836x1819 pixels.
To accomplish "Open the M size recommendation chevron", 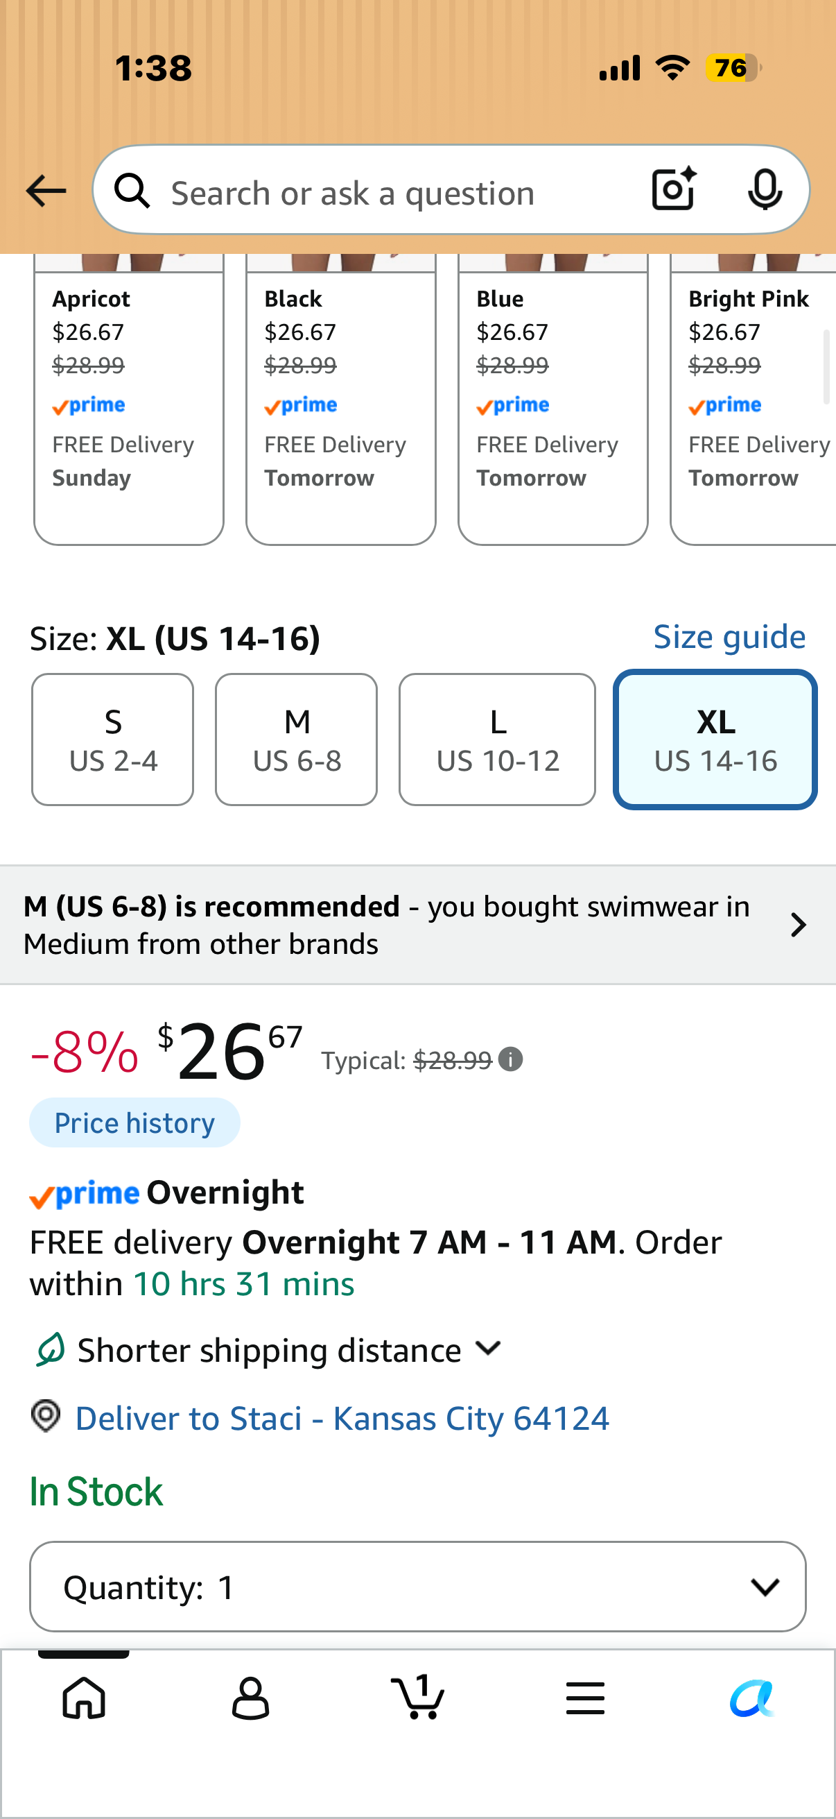I will pyautogui.click(x=798, y=924).
